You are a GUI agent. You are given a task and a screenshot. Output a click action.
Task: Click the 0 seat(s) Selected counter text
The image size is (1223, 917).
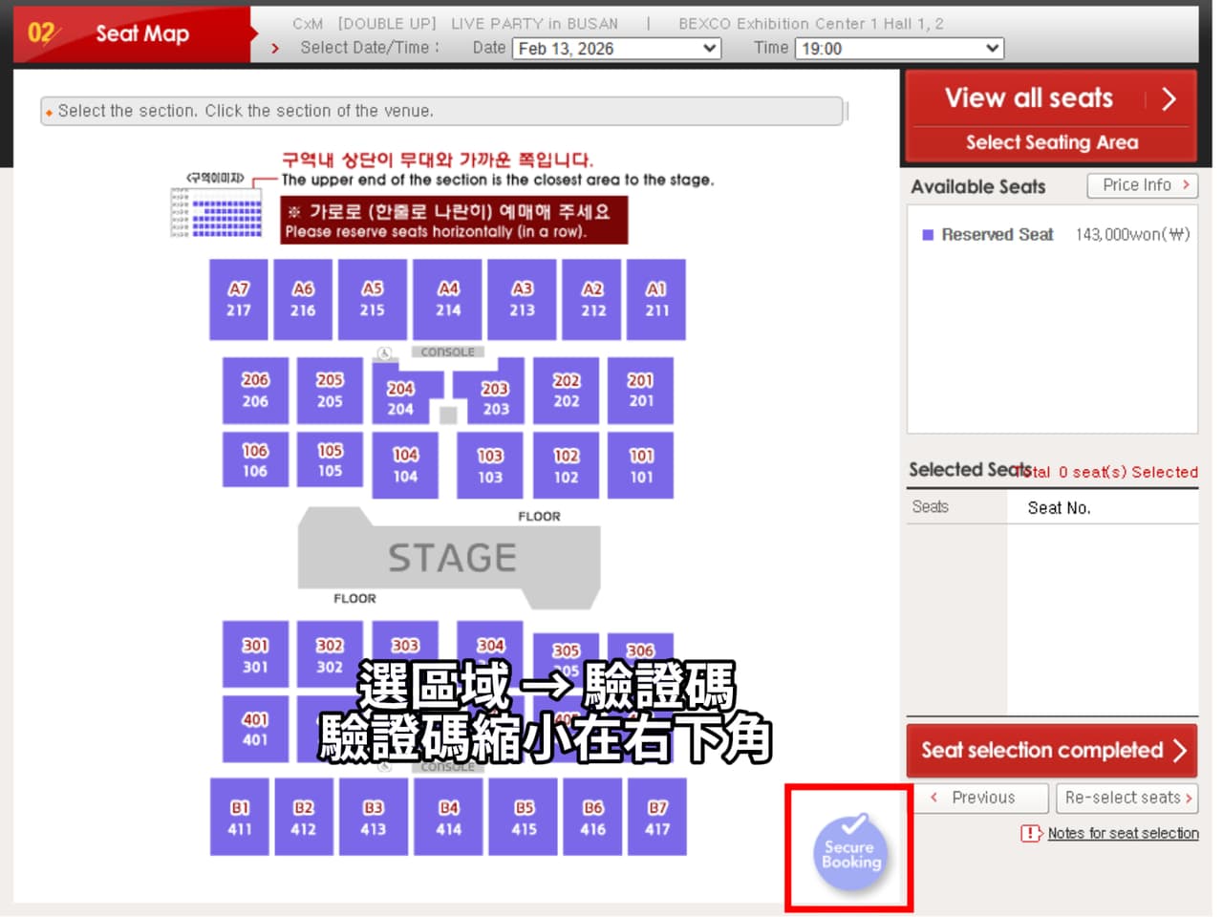tap(1127, 472)
